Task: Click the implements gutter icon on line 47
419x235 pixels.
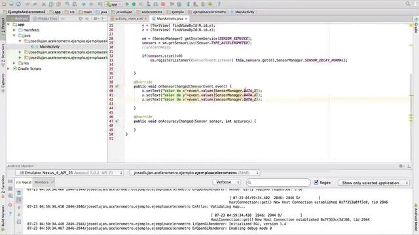Action: pos(117,121)
